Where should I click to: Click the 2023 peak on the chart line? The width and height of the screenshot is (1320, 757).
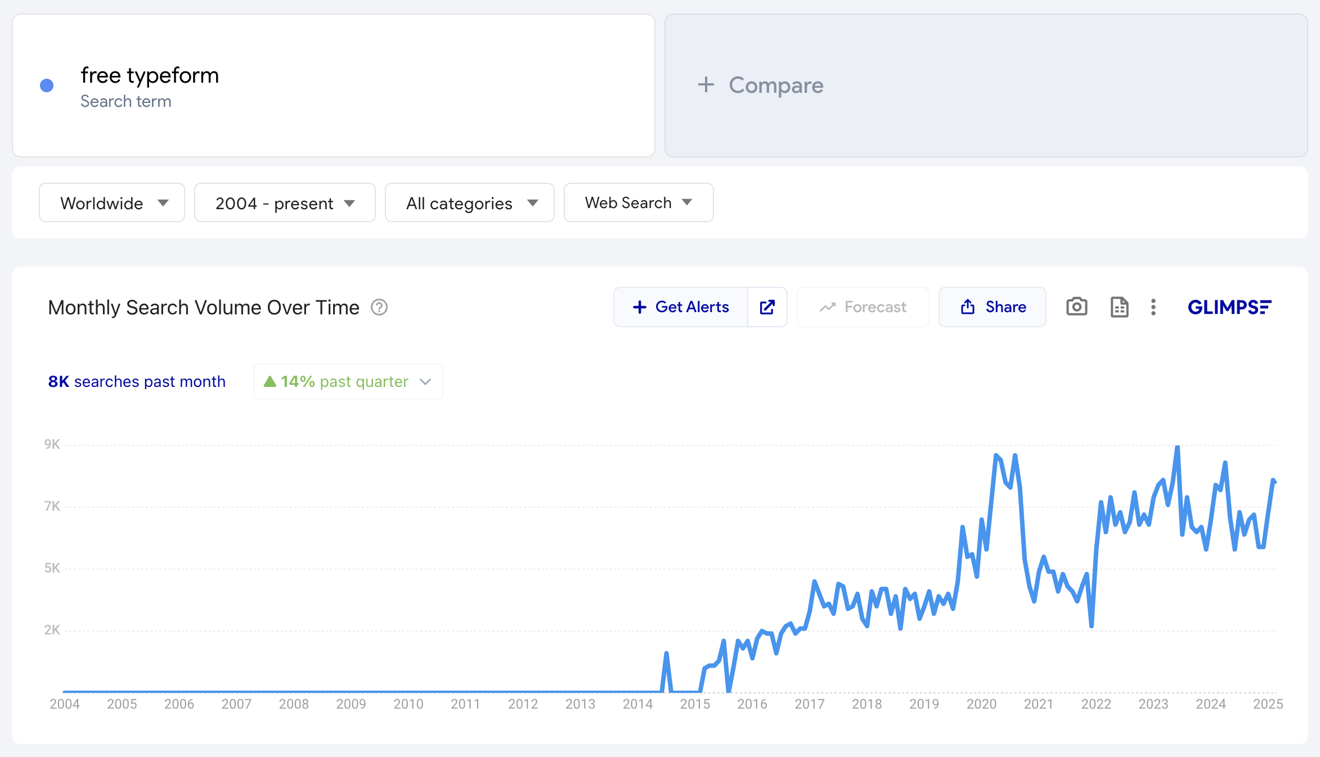[1177, 447]
